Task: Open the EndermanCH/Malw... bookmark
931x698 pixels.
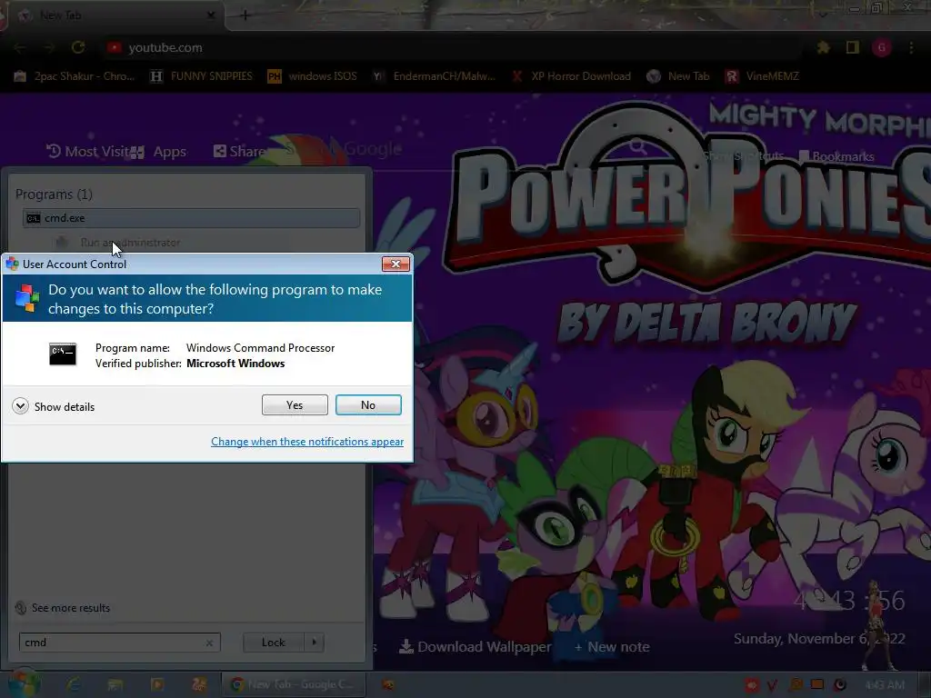Action: 434,76
